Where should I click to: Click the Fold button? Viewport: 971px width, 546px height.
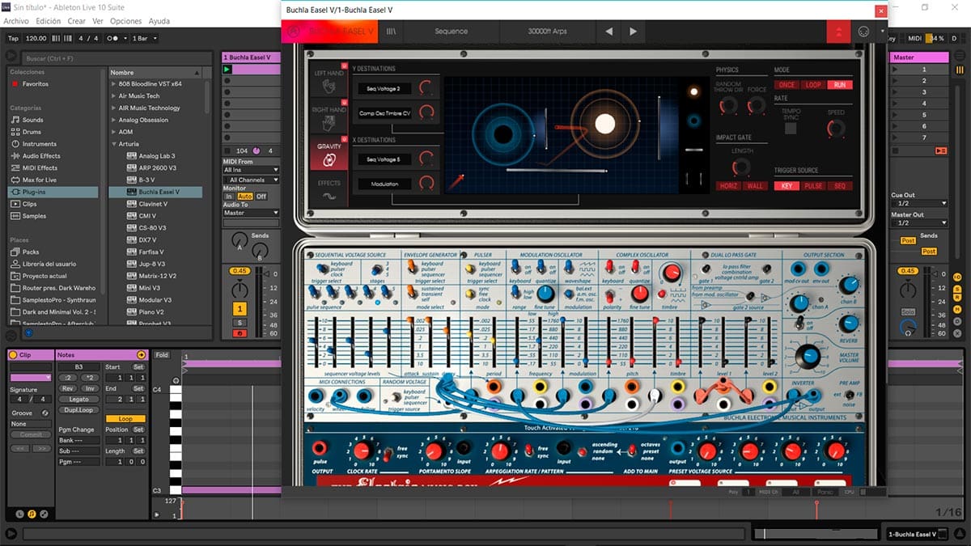coord(162,355)
